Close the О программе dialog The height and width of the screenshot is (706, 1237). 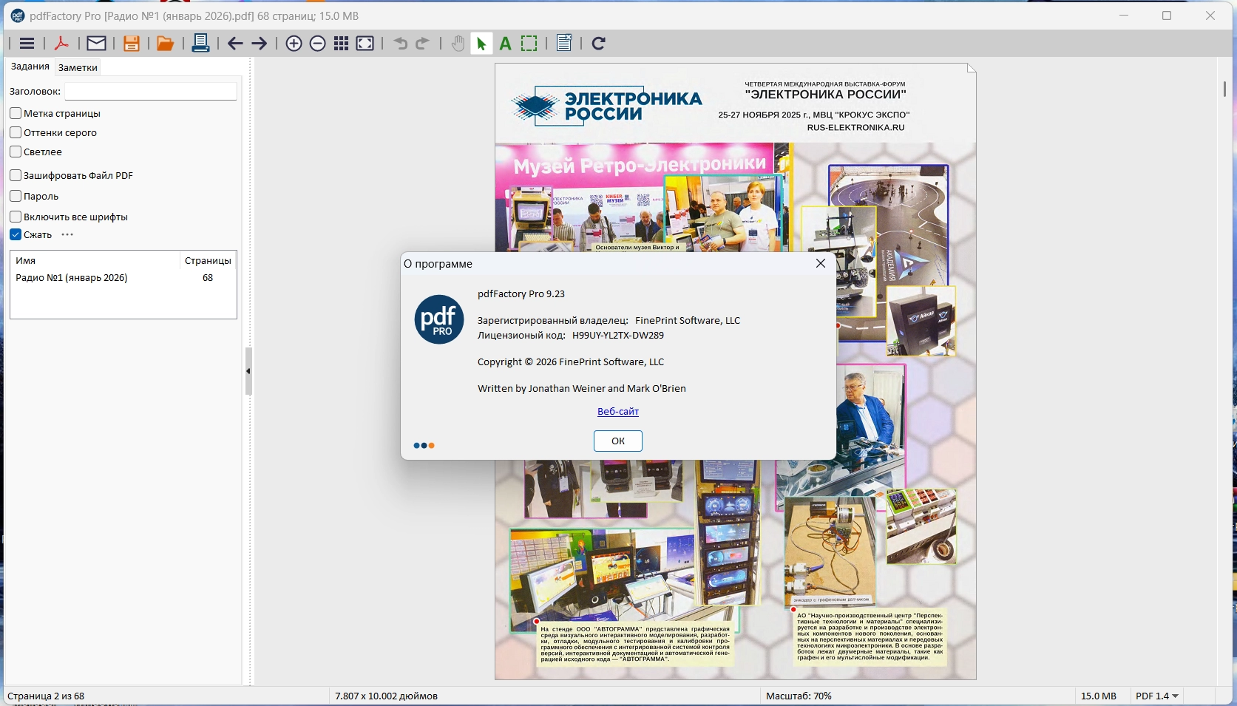click(821, 263)
